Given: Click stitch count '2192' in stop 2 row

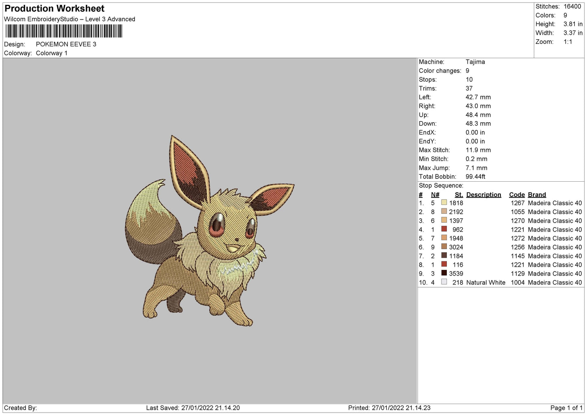Looking at the screenshot, I should point(456,212).
